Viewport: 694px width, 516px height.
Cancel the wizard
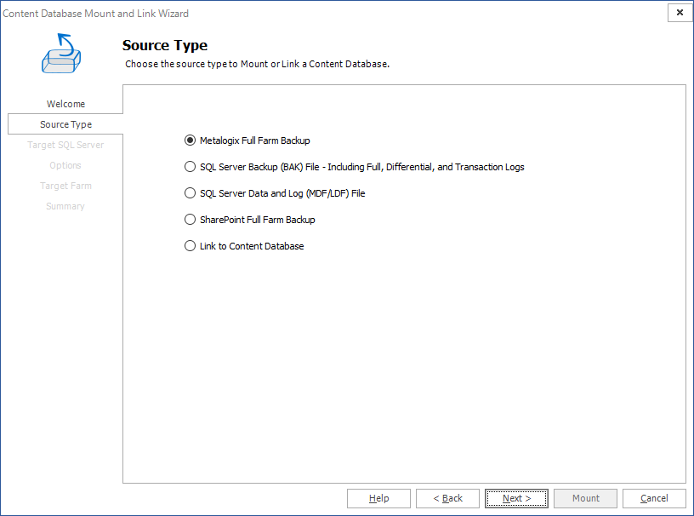click(x=654, y=498)
